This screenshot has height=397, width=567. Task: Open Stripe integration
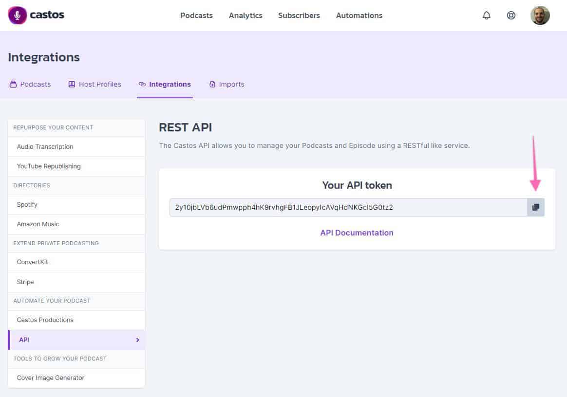point(76,282)
